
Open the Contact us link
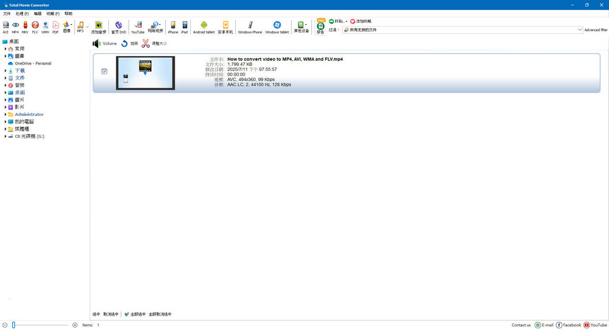point(521,325)
